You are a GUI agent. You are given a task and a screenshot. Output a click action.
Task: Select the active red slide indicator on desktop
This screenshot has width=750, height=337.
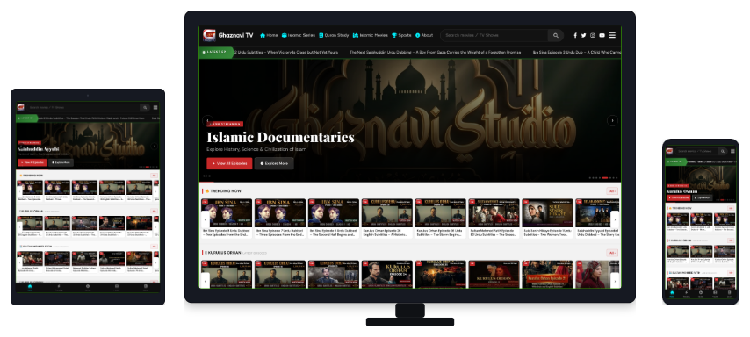click(604, 178)
